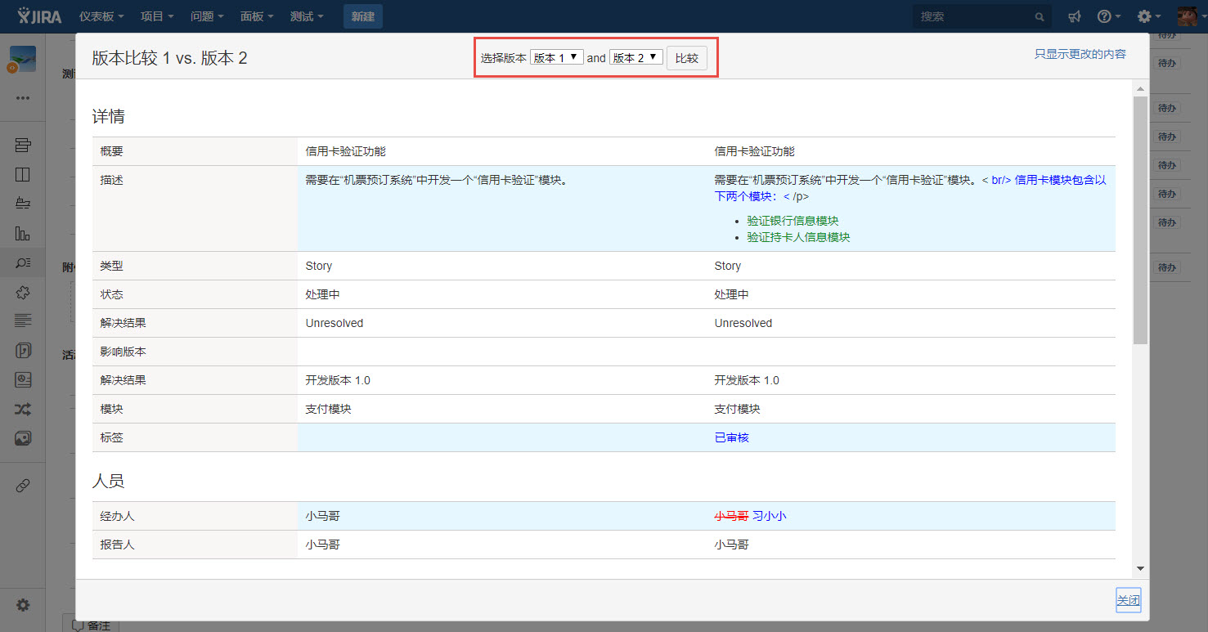Open the 问题 menu
Image resolution: width=1208 pixels, height=632 pixels.
[207, 16]
